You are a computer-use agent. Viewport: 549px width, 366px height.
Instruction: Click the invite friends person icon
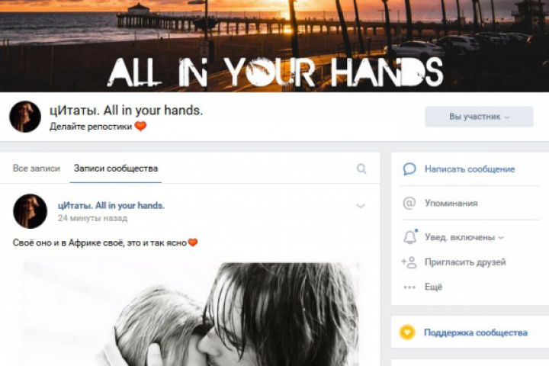(x=409, y=262)
